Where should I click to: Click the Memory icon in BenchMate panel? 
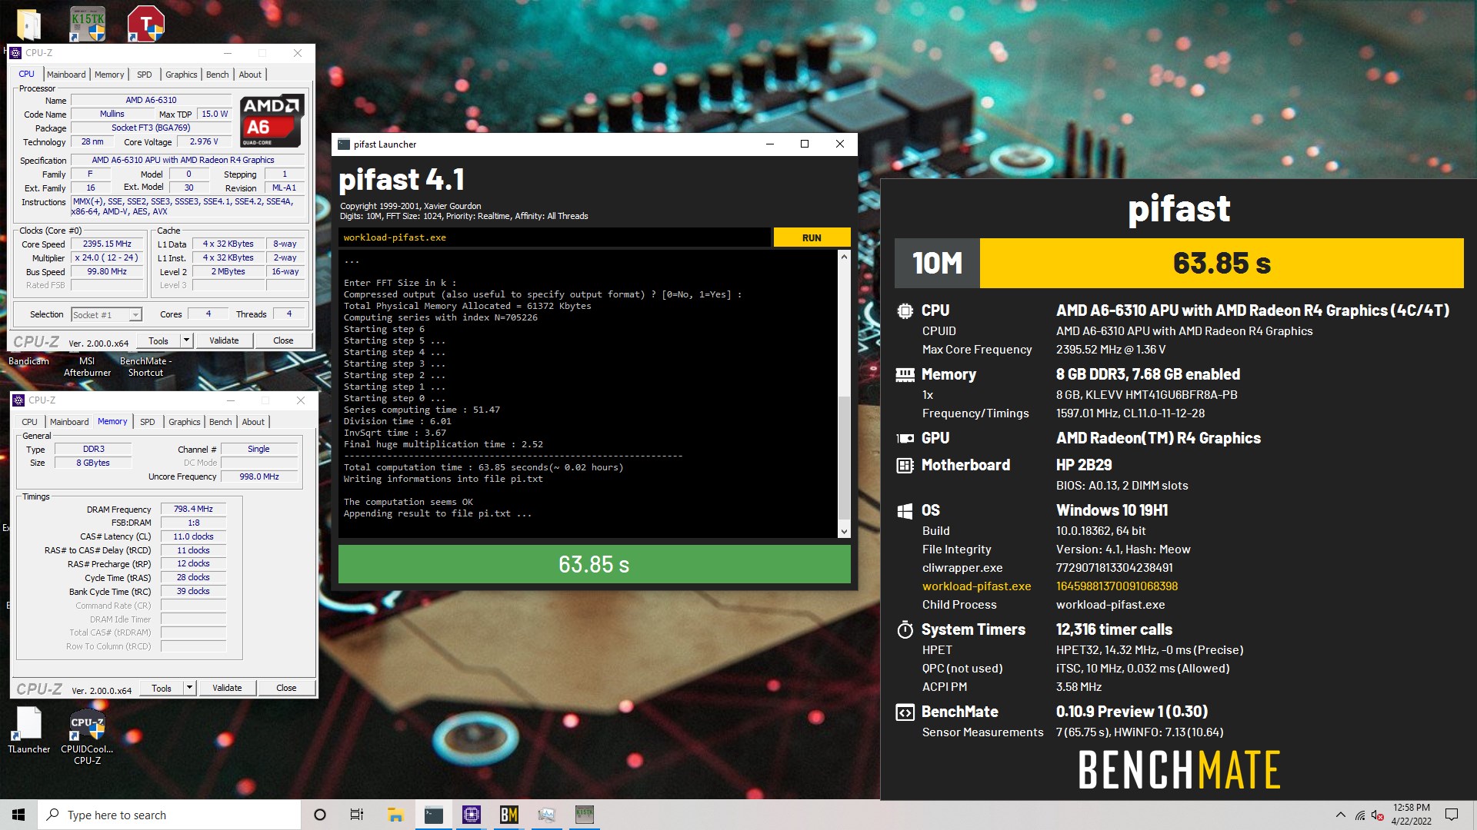(x=905, y=375)
